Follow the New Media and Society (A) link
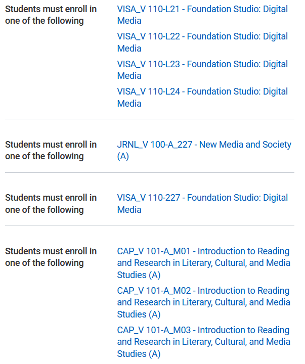The height and width of the screenshot is (364, 305). [204, 150]
